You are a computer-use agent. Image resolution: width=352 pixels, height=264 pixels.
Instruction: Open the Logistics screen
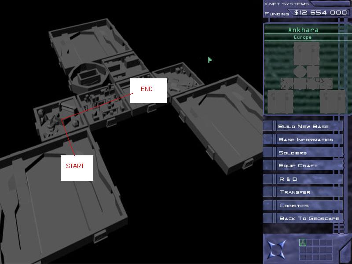[303, 205]
